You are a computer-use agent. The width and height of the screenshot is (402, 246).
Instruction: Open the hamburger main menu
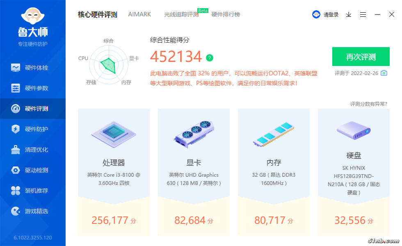click(x=363, y=15)
